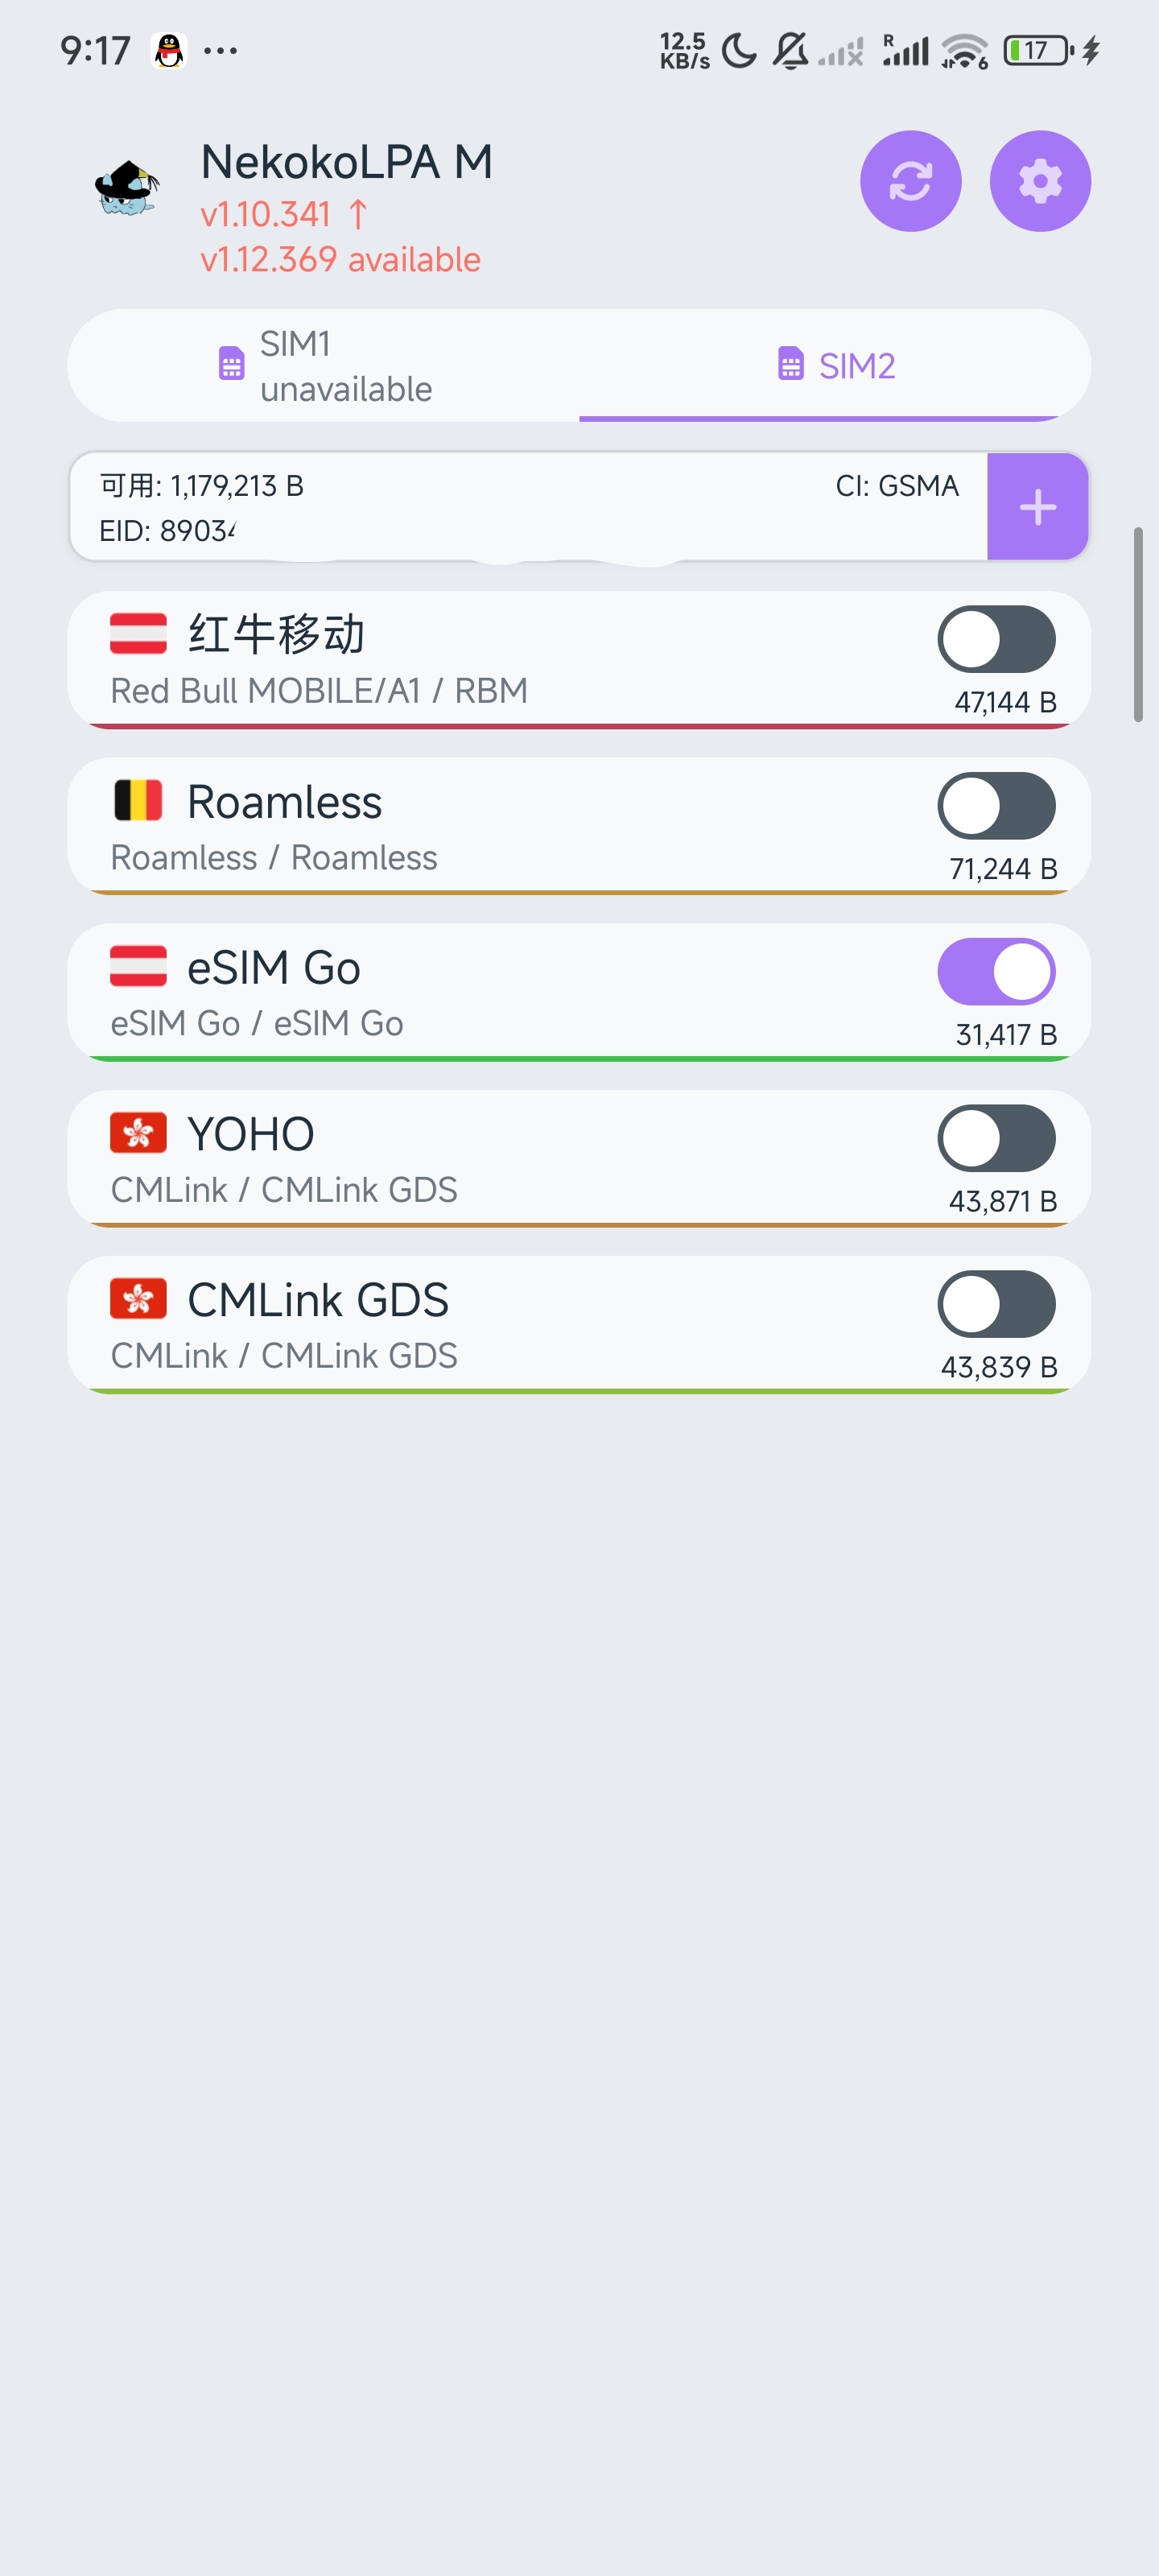Tap the NekokoLPA cat logo
This screenshot has height=2576, width=1159.
click(x=127, y=187)
